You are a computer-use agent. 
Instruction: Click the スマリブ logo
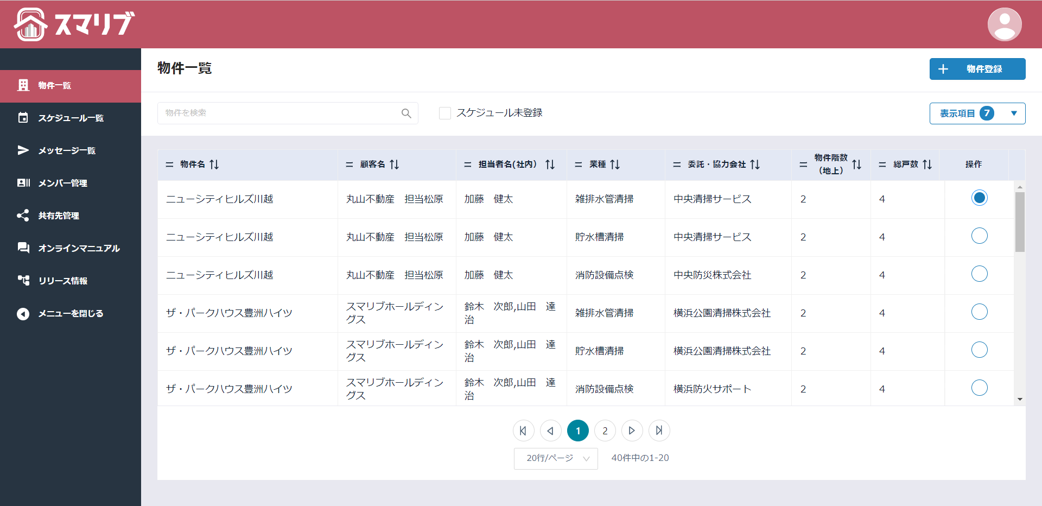(x=74, y=24)
